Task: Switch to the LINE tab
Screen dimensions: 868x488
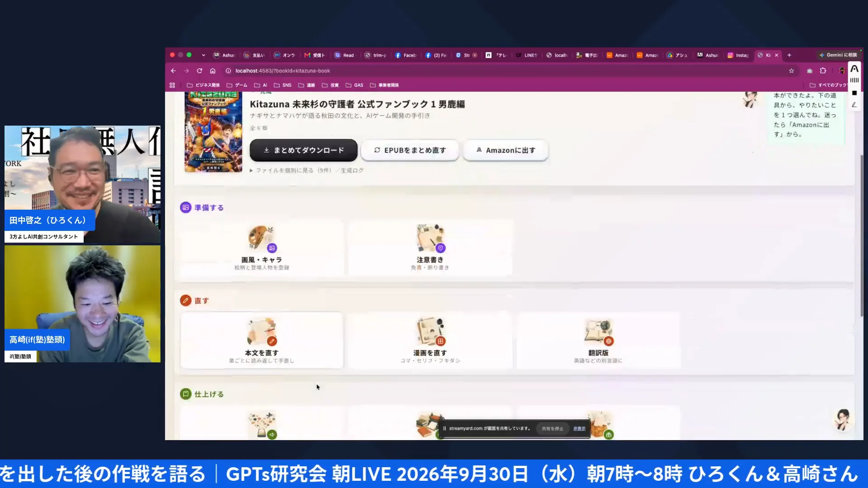Action: [527, 55]
